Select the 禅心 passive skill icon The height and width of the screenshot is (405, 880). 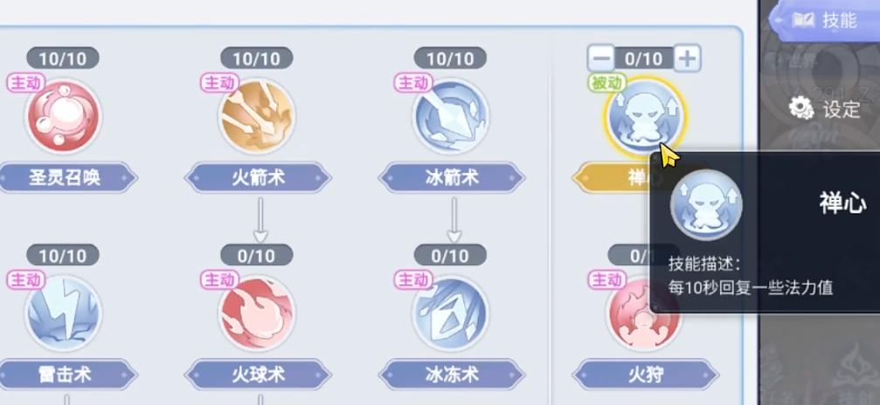(x=644, y=117)
